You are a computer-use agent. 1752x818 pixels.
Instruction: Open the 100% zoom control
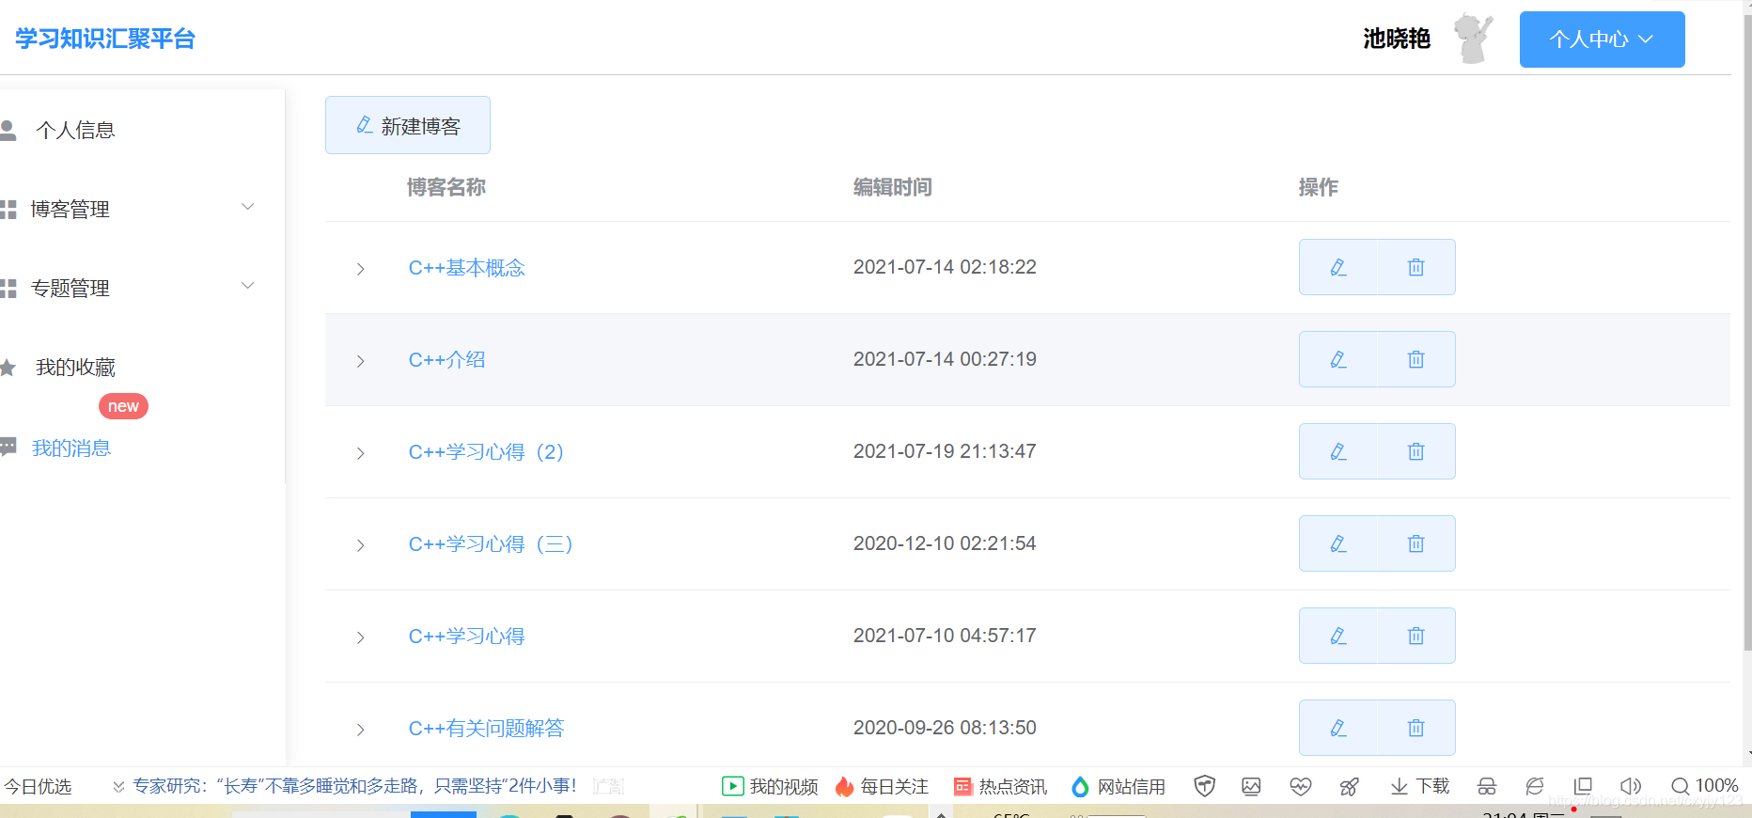click(x=1704, y=785)
